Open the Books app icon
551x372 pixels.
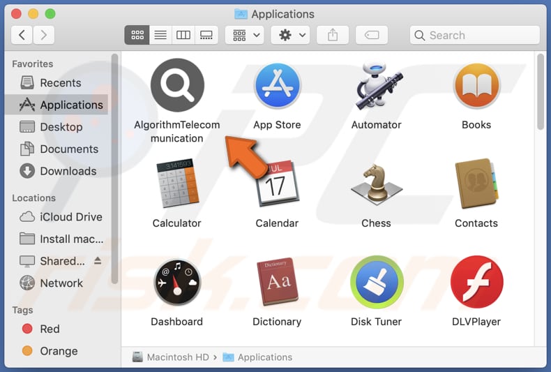tap(476, 85)
